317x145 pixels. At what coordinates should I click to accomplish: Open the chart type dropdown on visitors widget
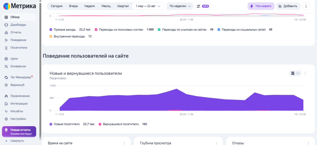[x=295, y=73]
